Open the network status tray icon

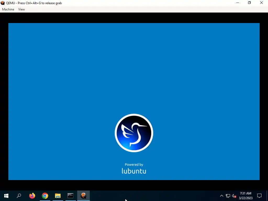point(228,196)
